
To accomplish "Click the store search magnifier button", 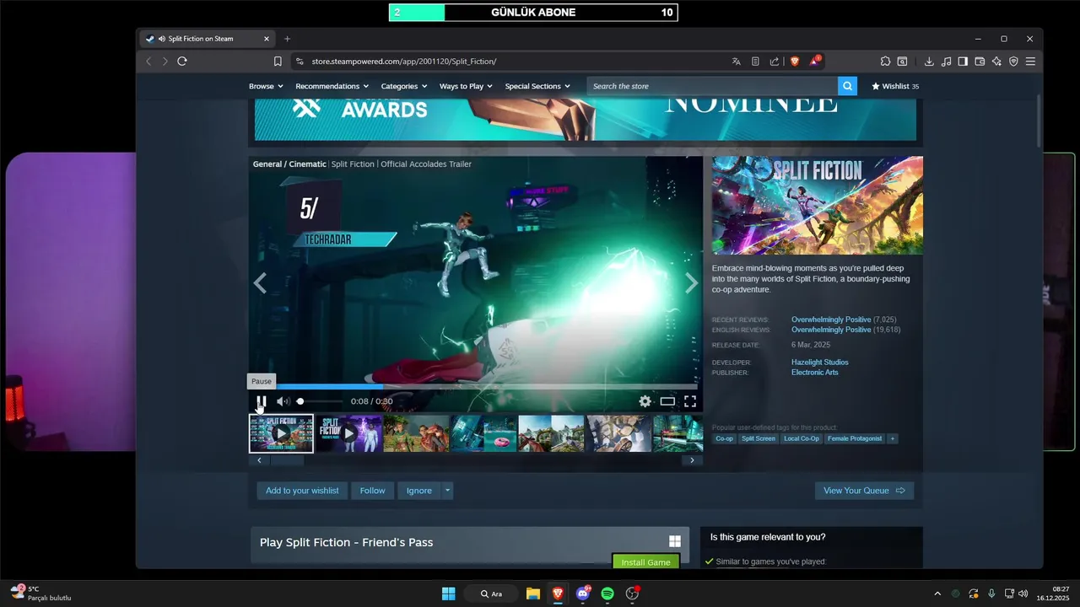I will [847, 86].
